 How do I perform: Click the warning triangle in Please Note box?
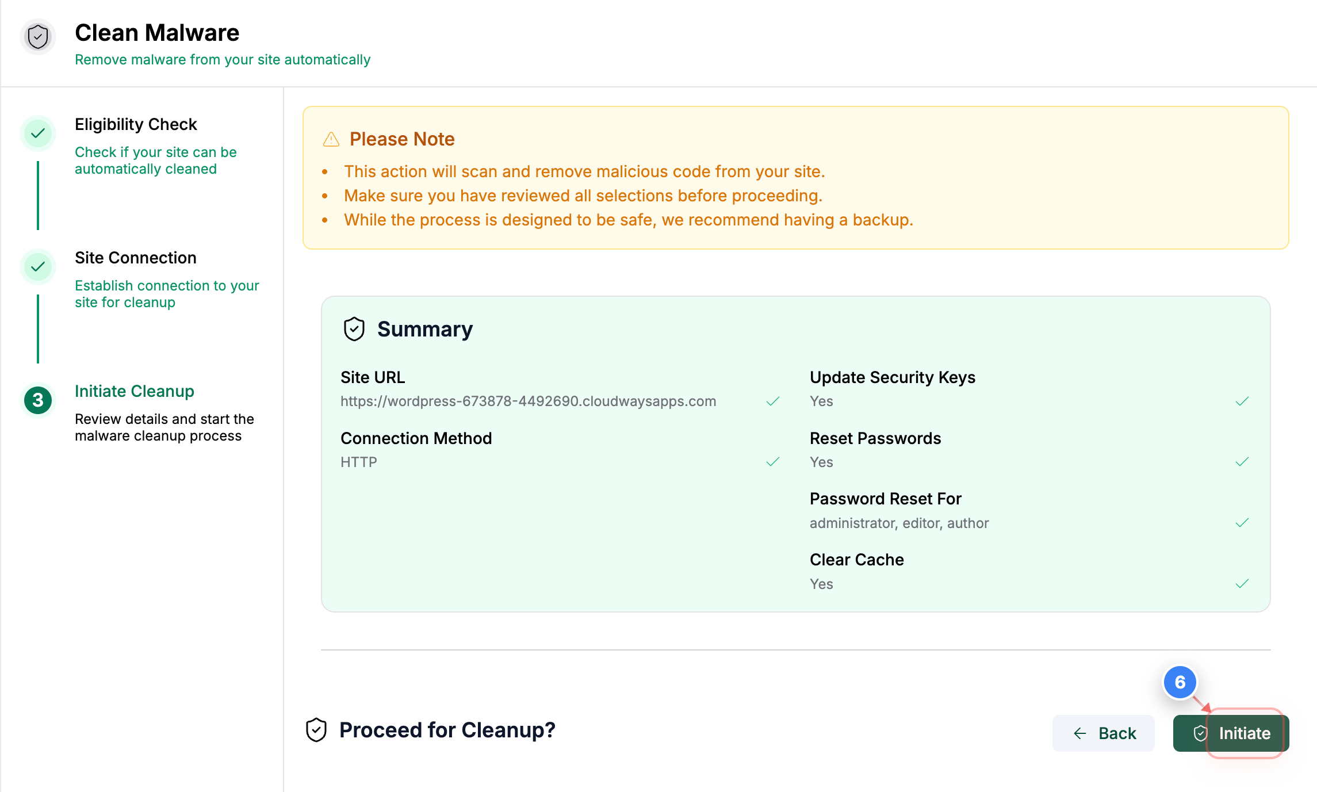331,139
